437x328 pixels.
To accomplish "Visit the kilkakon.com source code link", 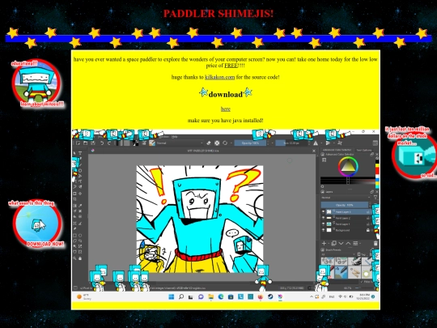I will (219, 77).
